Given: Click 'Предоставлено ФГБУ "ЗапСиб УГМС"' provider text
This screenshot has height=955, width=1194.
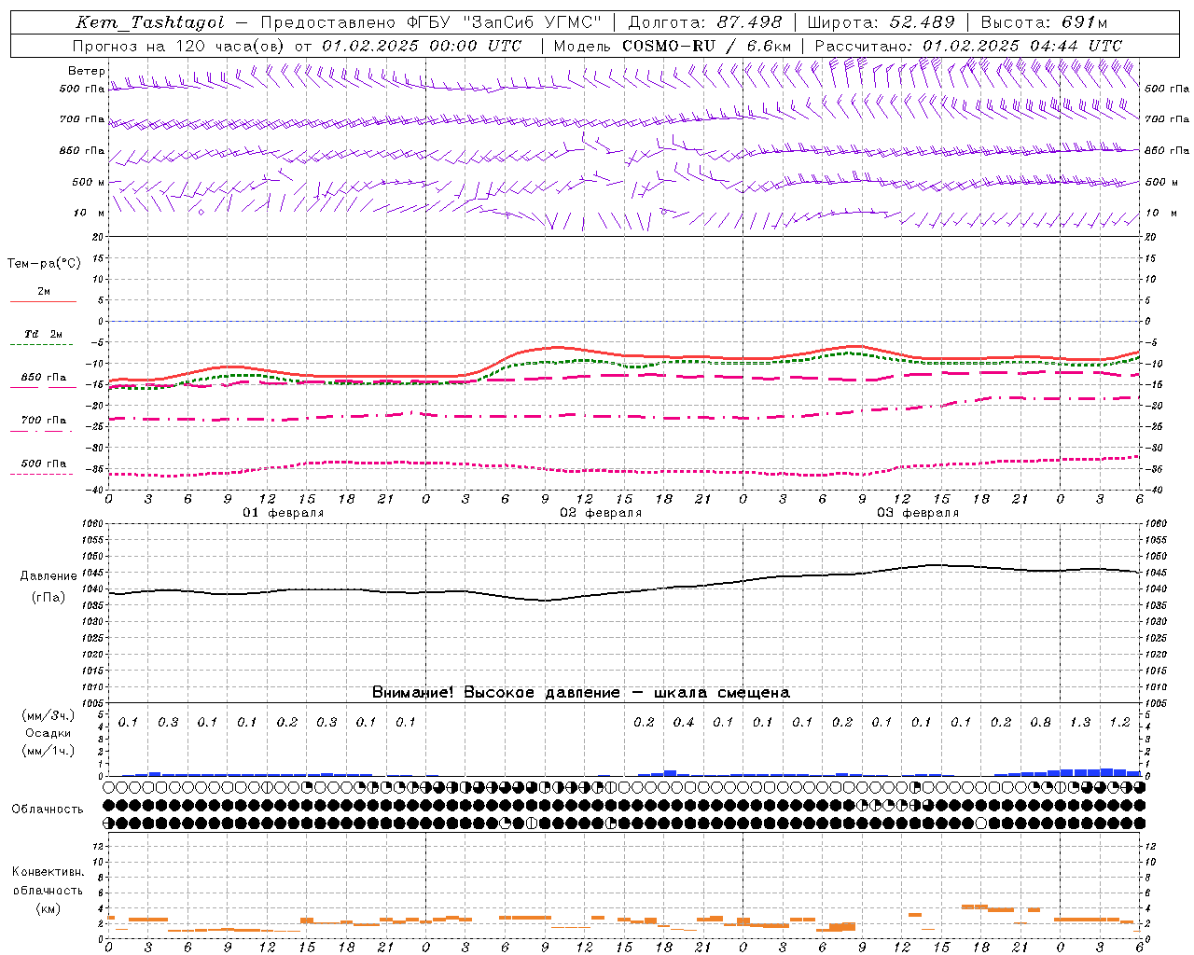Looking at the screenshot, I should point(431,22).
